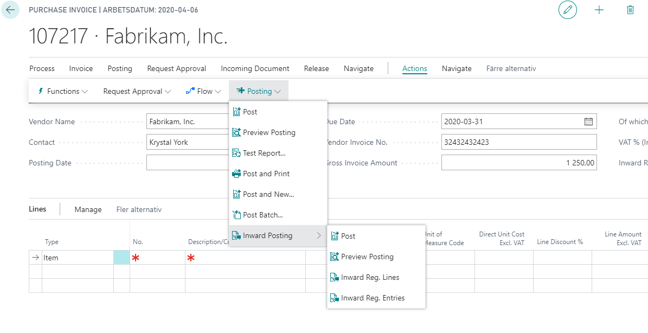Screen dimensions: 648x333
Task: Click the Färre alternativ link
Action: click(511, 68)
